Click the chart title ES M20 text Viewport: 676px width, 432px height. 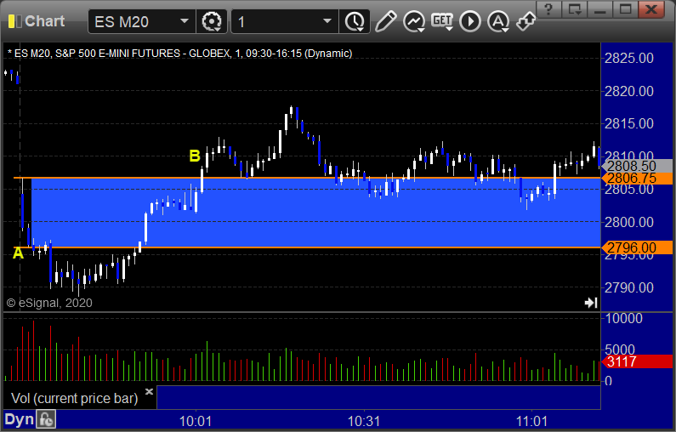(x=179, y=54)
